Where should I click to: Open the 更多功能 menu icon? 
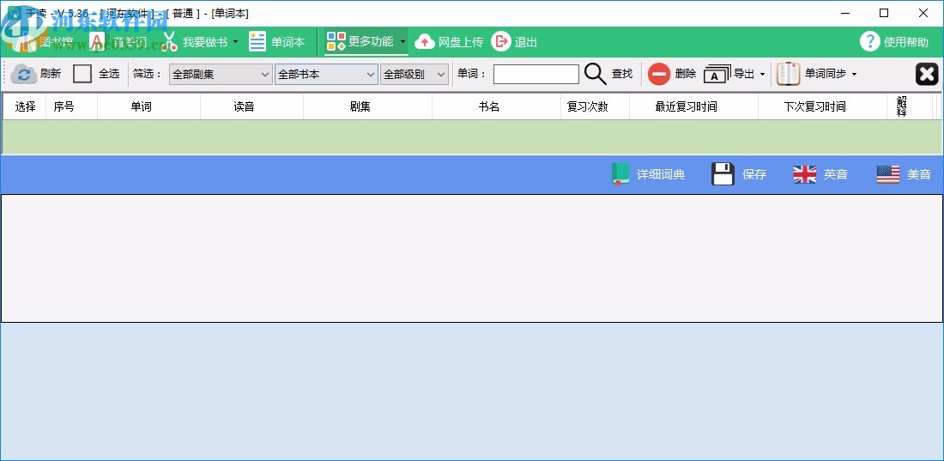point(336,41)
